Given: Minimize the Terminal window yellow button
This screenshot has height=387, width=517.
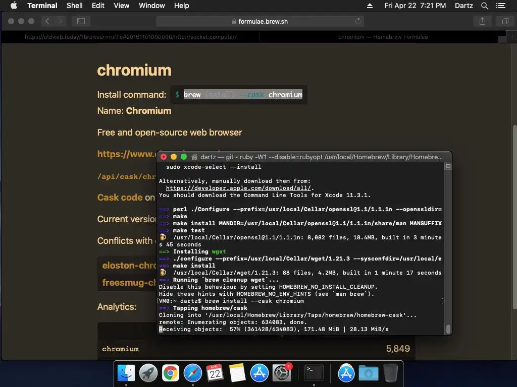Looking at the screenshot, I should click(174, 157).
